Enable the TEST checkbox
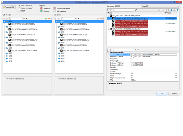Image resolution: width=183 pixels, height=136 pixels. pos(20,11)
